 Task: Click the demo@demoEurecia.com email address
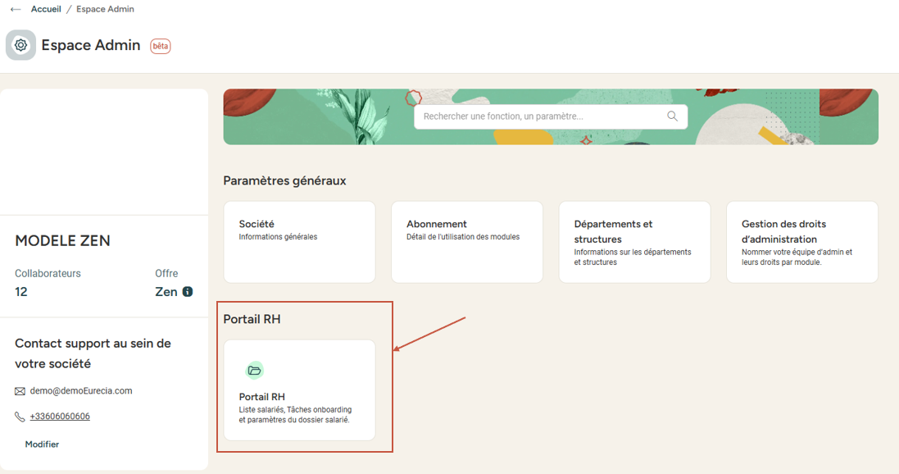[x=81, y=391]
